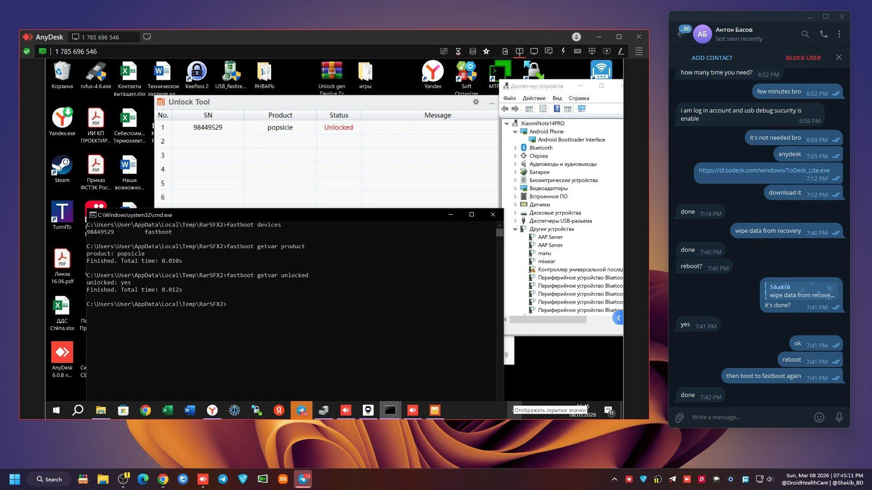Open the Файл menu in Device Manager
872x490 pixels.
coord(510,98)
